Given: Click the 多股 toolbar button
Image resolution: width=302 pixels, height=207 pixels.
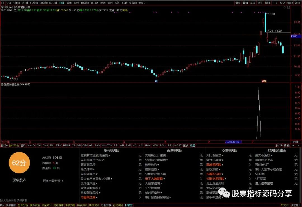Looking at the screenshot, I should pyautogui.click(x=253, y=3).
